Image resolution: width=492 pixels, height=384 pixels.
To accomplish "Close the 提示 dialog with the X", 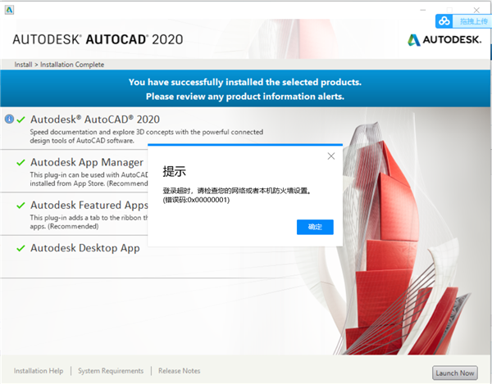I will (331, 155).
